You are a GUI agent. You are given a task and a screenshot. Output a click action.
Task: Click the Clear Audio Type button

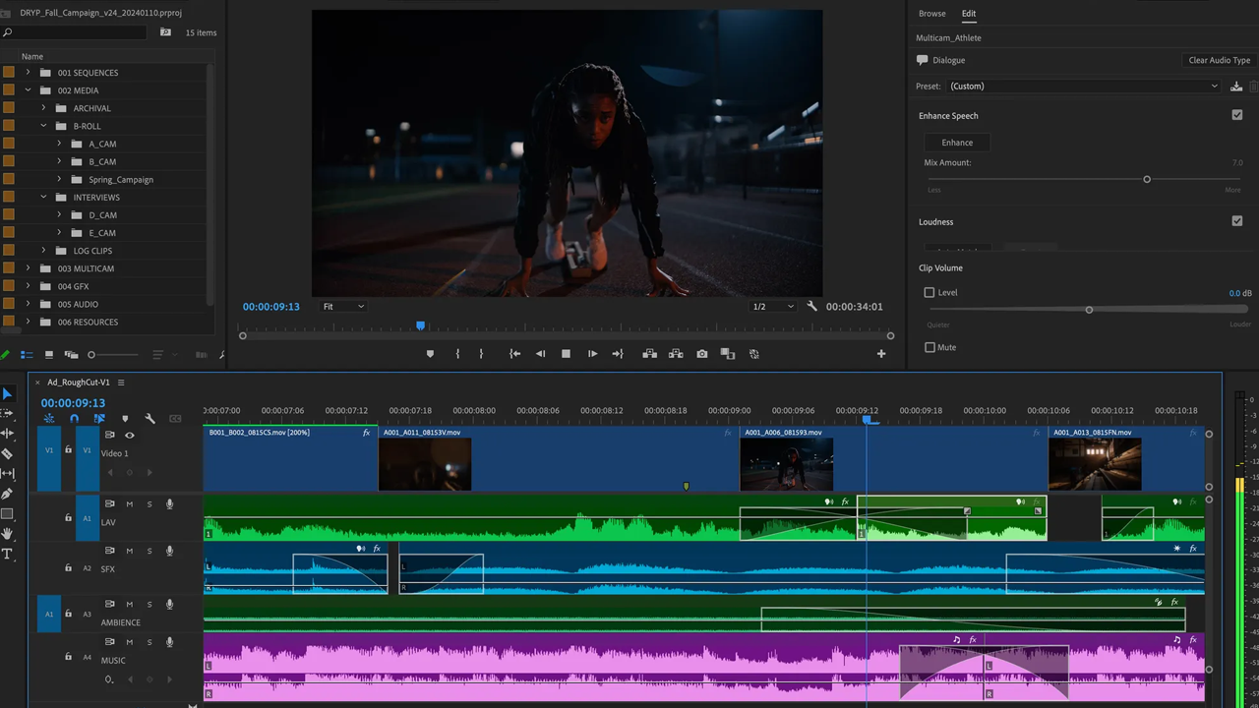point(1219,60)
